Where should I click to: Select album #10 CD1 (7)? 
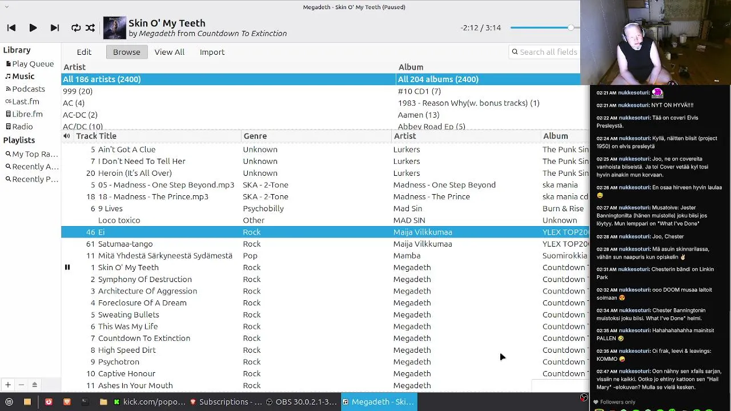click(488, 91)
